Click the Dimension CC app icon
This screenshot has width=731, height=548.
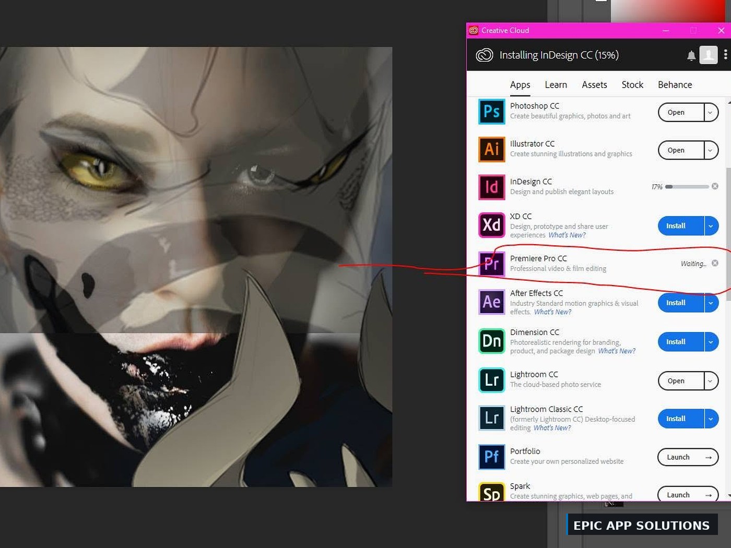click(491, 341)
